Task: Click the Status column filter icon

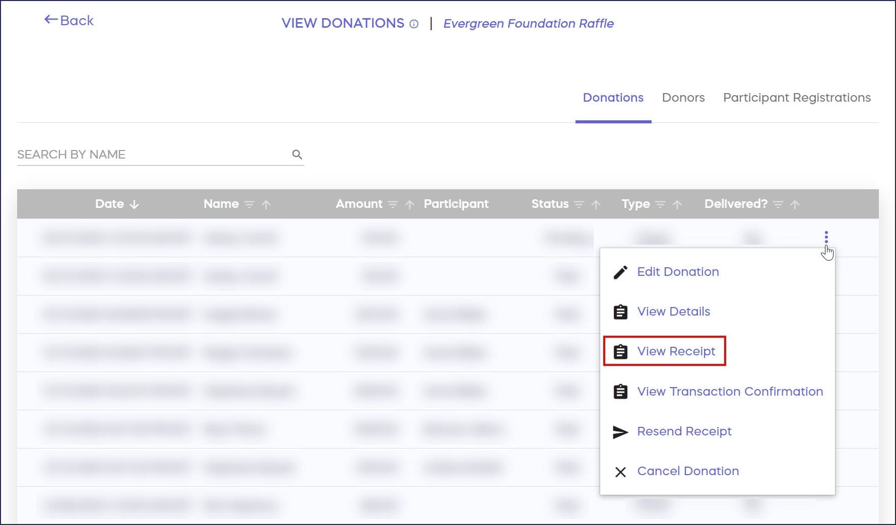Action: (x=579, y=204)
